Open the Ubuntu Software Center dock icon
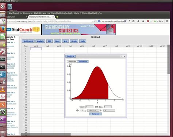The image size is (173, 137). 3,104
